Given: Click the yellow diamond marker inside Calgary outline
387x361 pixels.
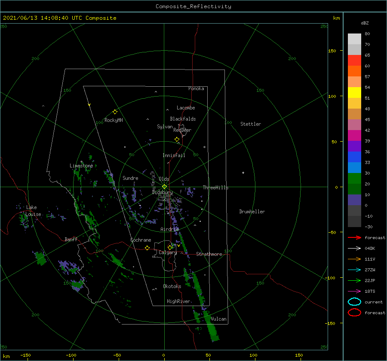Looking at the screenshot, I should click(170, 247).
